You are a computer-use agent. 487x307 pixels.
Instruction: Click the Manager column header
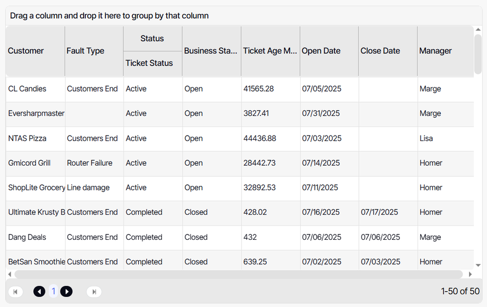[436, 51]
